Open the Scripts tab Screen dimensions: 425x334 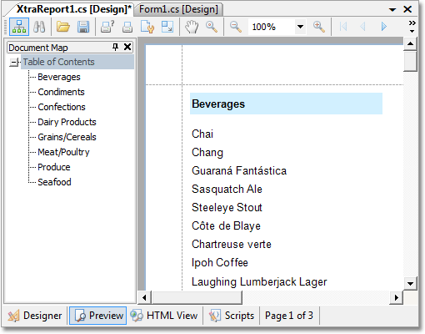(x=232, y=316)
